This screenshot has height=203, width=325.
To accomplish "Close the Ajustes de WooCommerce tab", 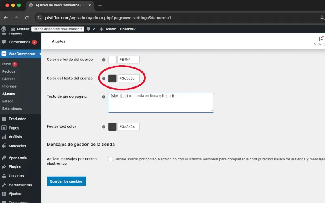I will 89,5.
